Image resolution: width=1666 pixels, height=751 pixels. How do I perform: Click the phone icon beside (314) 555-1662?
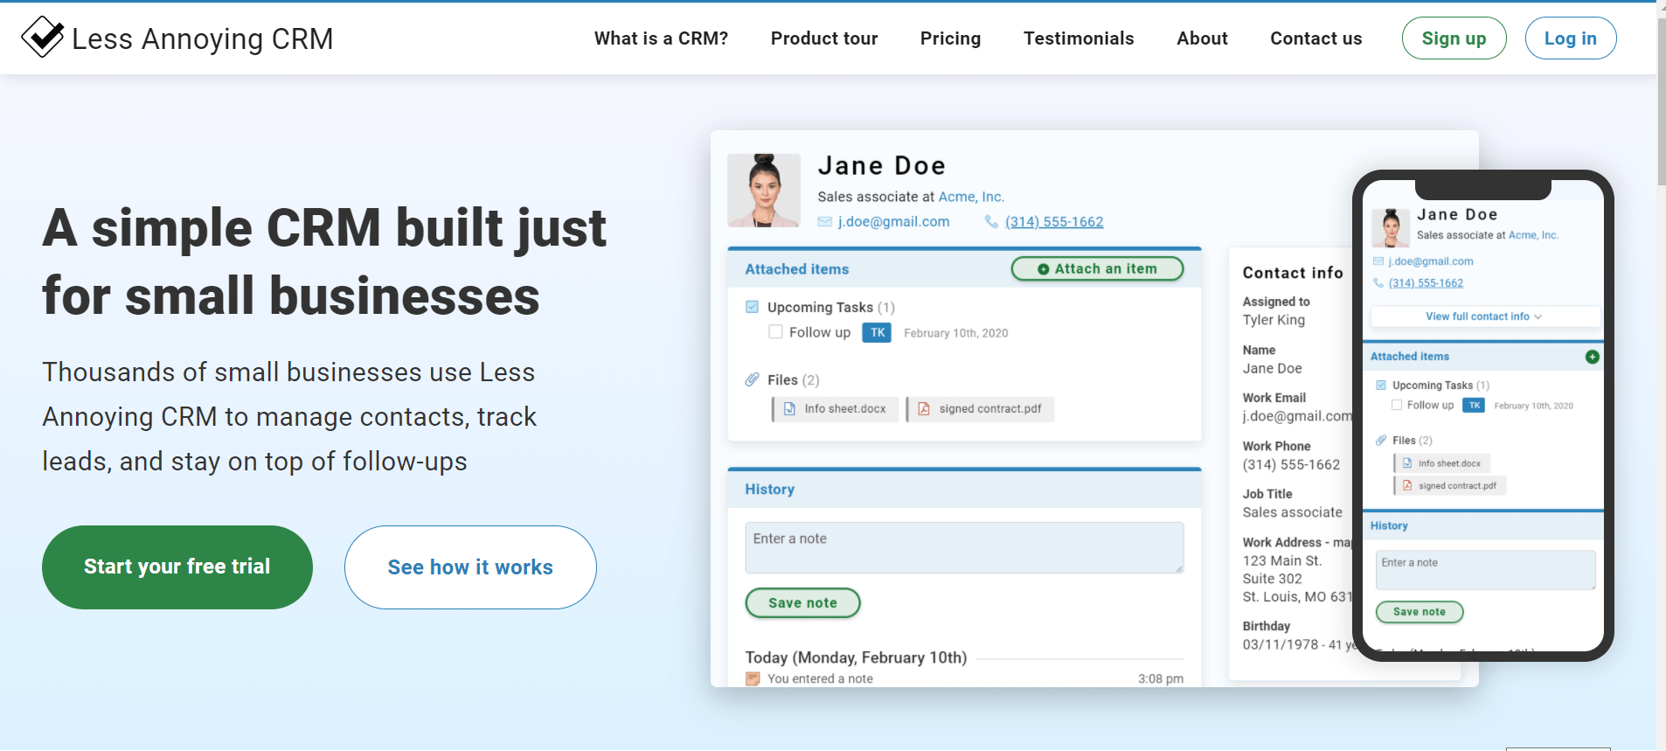tap(991, 222)
